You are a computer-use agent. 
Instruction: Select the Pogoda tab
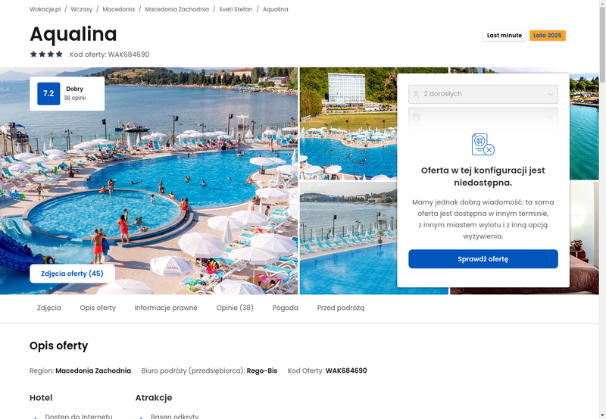[286, 308]
